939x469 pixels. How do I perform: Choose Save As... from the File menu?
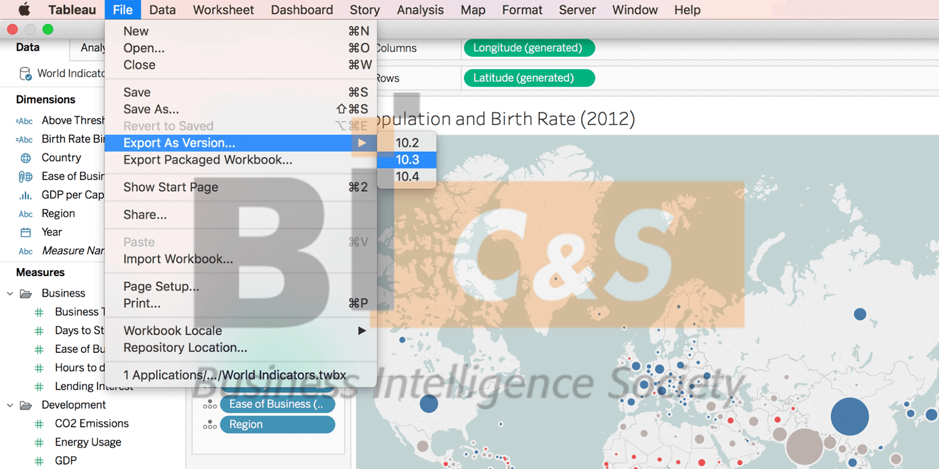(241, 109)
